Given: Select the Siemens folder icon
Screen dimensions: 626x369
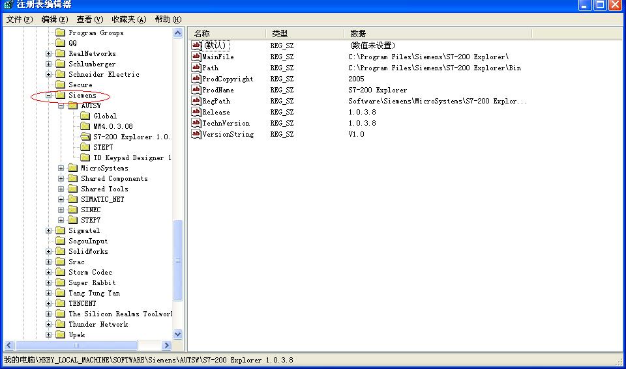Looking at the screenshot, I should pyautogui.click(x=61, y=95).
